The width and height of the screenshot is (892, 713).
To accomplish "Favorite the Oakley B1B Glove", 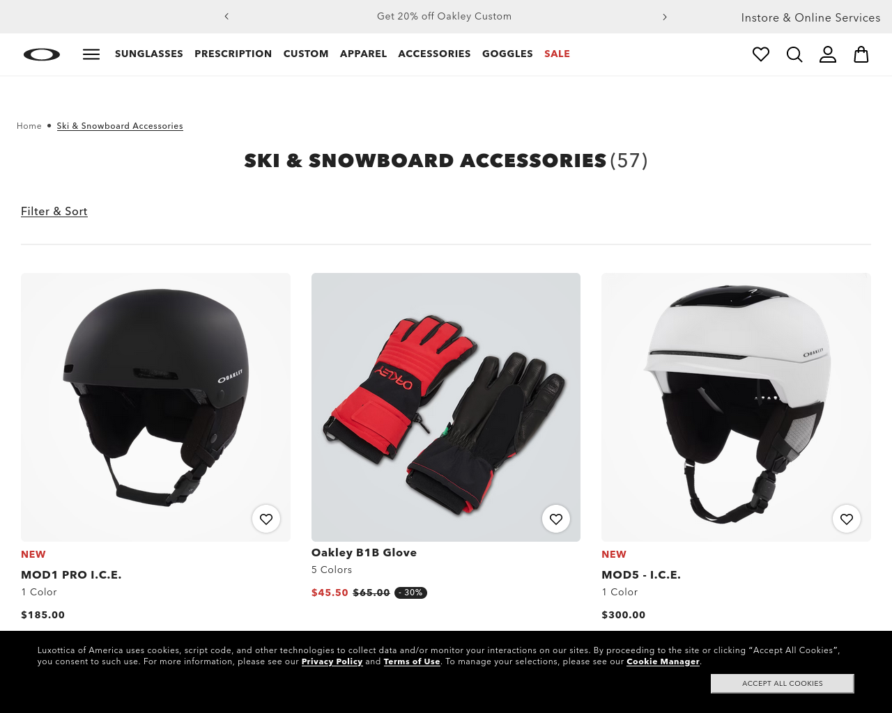I will click(x=556, y=519).
